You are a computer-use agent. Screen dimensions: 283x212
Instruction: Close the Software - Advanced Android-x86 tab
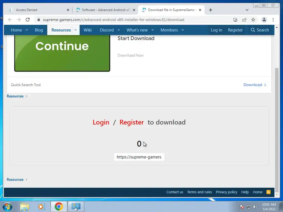134,10
